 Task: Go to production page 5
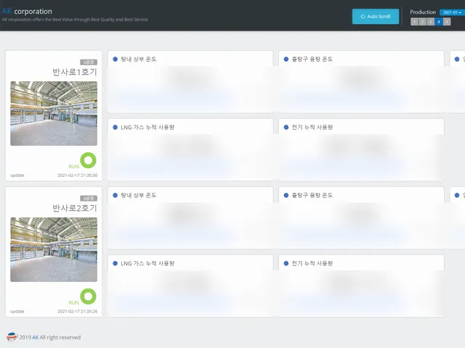[x=447, y=22]
